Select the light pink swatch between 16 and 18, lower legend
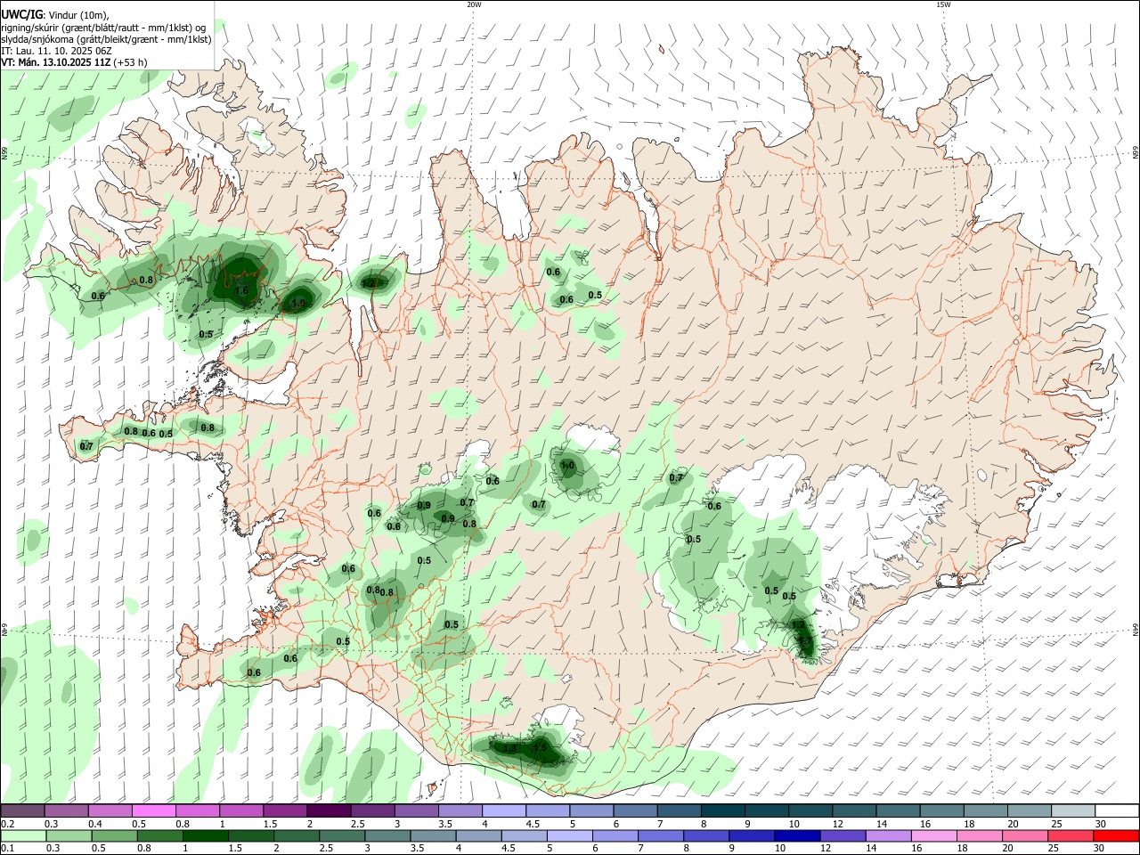Image resolution: width=1140 pixels, height=855 pixels. pos(934,835)
